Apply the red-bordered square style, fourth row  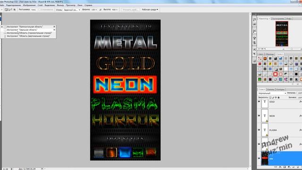point(276,74)
